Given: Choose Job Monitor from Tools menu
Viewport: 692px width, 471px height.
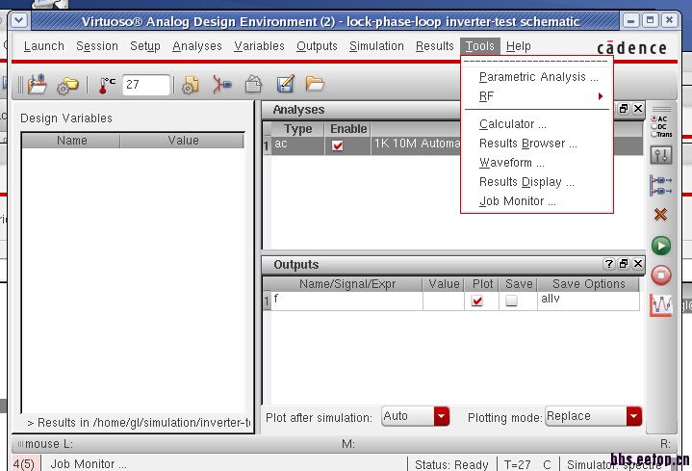Looking at the screenshot, I should point(537,201).
